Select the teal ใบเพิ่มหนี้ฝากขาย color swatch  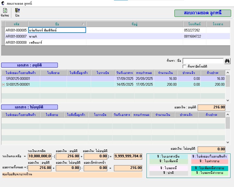210,168
